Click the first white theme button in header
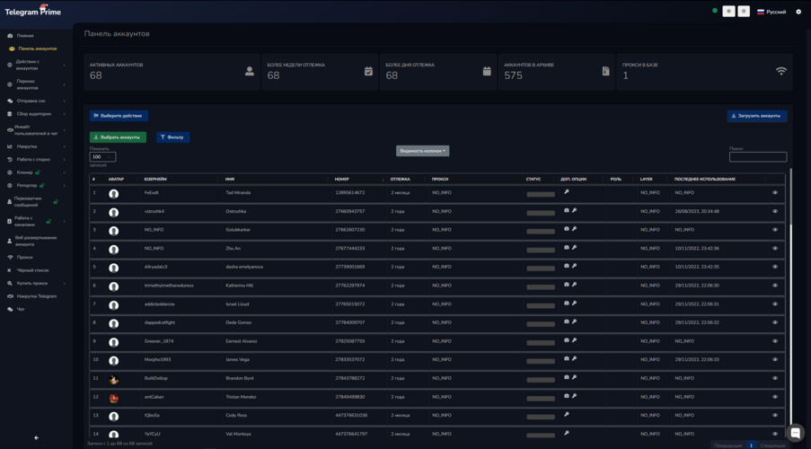 click(x=728, y=12)
